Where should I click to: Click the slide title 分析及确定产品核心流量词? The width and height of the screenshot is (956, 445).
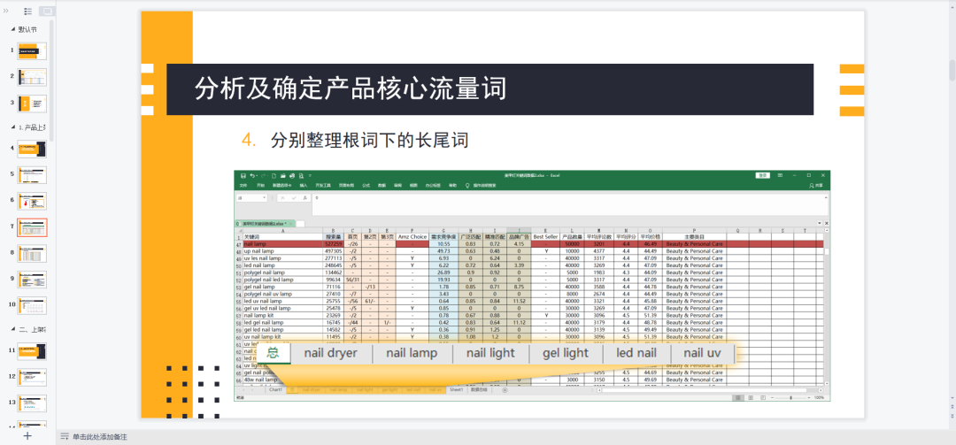coord(351,88)
